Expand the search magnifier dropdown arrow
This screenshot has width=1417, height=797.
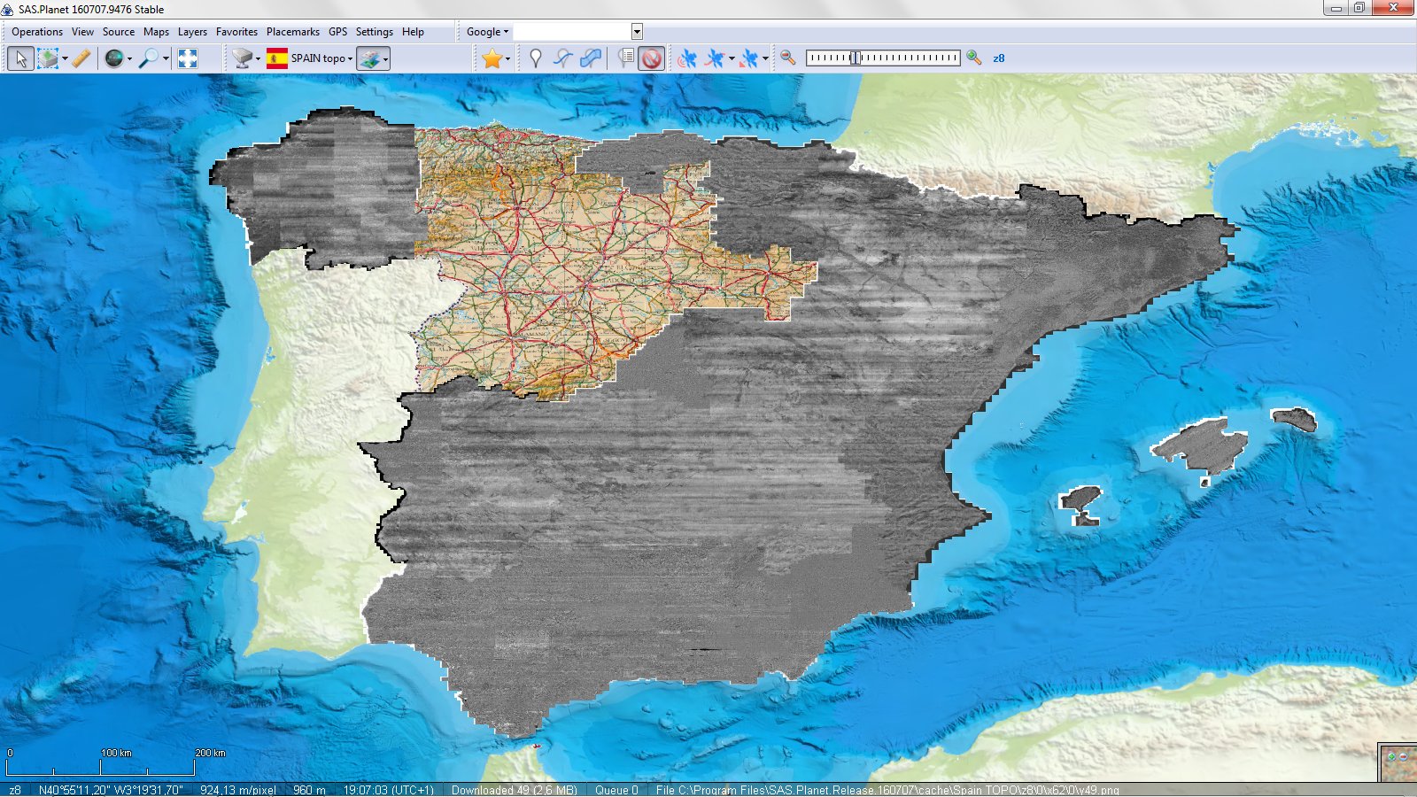tap(166, 59)
